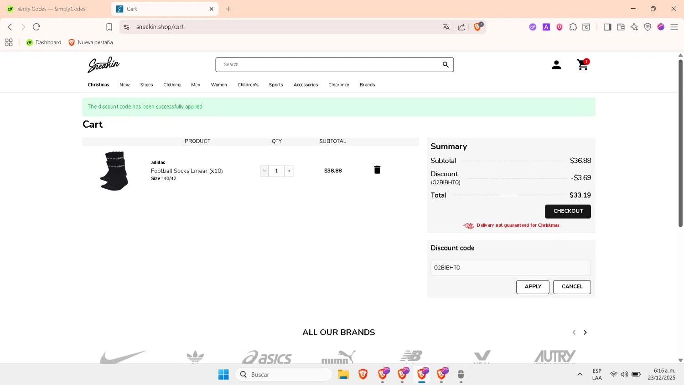Open the Dashboard bookmark
Image resolution: width=684 pixels, height=385 pixels.
pyautogui.click(x=44, y=42)
